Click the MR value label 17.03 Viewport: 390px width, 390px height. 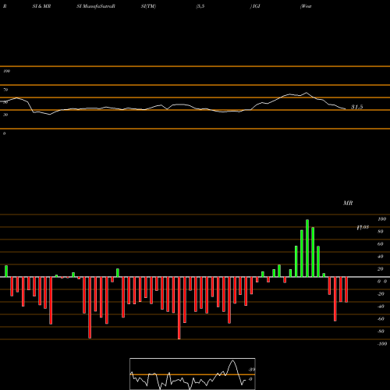[363, 227]
